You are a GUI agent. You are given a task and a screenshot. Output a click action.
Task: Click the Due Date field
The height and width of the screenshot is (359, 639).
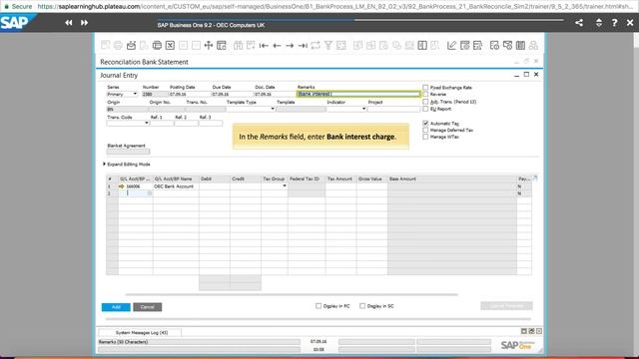tap(232, 94)
